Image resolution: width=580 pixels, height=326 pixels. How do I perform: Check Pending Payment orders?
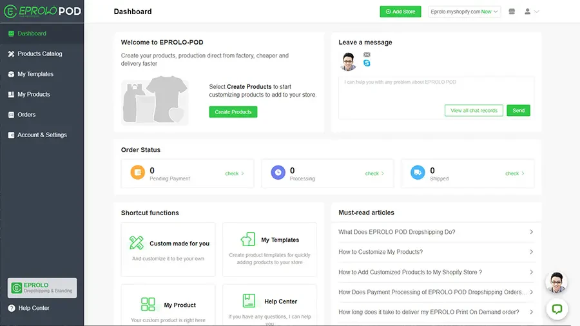click(x=235, y=173)
